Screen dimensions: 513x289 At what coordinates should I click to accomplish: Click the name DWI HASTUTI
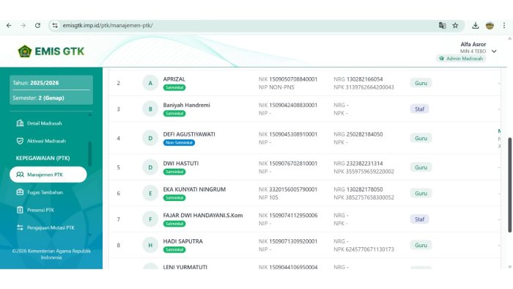click(181, 164)
